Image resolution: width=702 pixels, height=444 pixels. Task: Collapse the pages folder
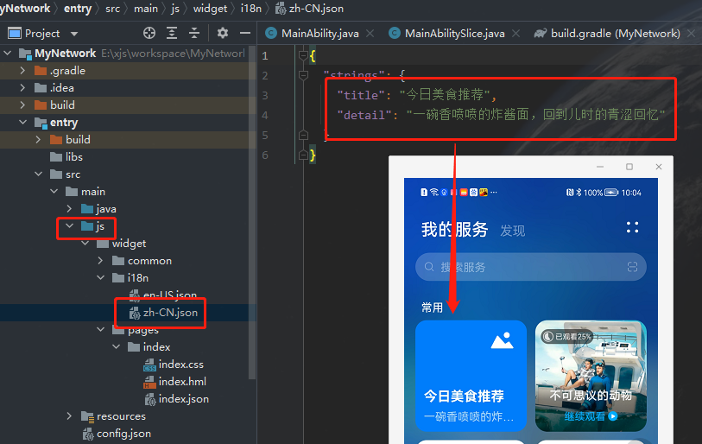[101, 330]
